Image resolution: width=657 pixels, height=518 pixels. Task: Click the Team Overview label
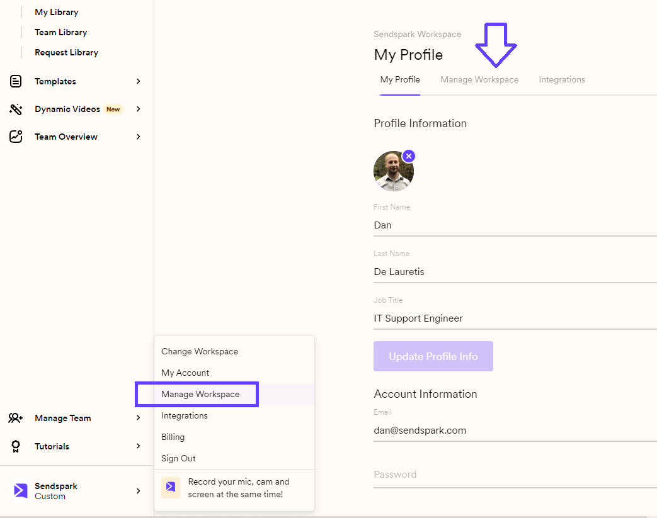pyautogui.click(x=66, y=137)
